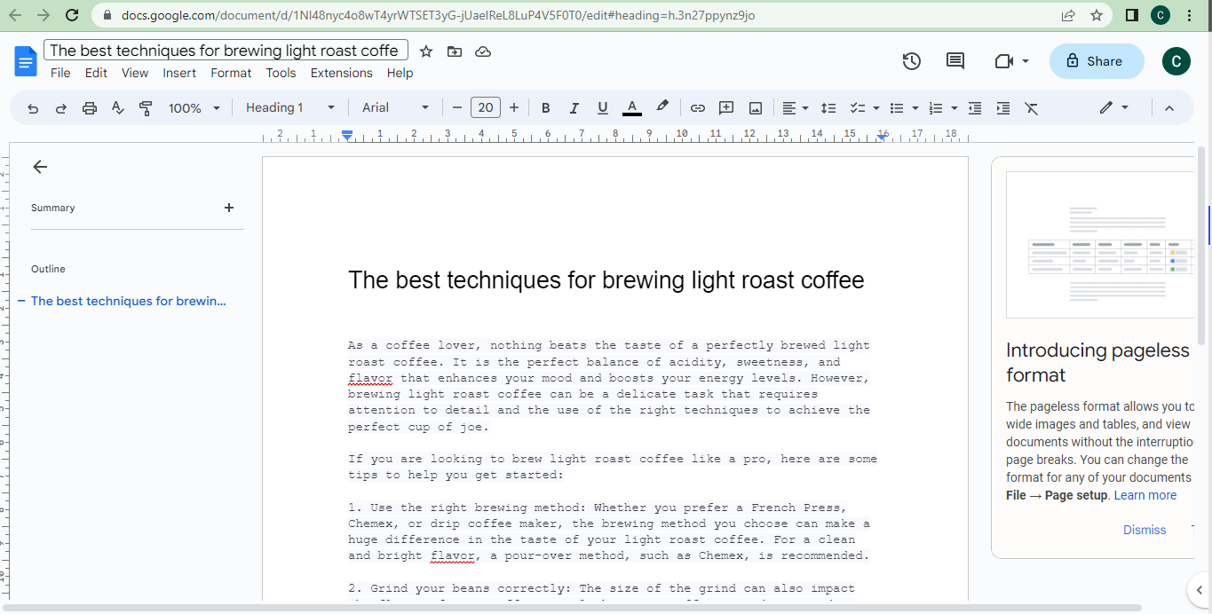Open the Format menu
Viewport: 1212px width, 614px height.
pos(231,73)
